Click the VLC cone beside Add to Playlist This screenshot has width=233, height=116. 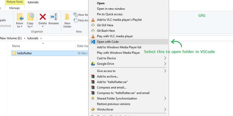tap(93, 19)
